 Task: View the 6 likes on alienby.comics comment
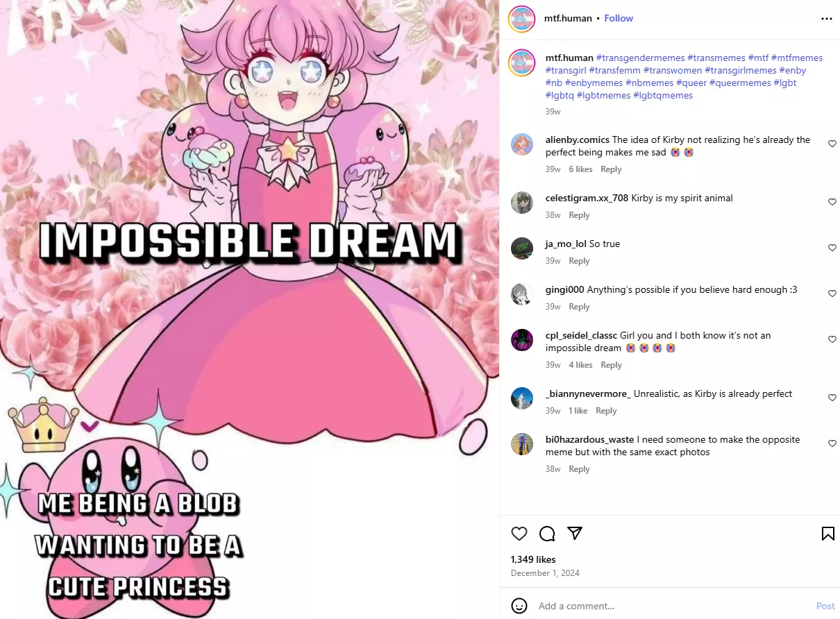point(580,169)
